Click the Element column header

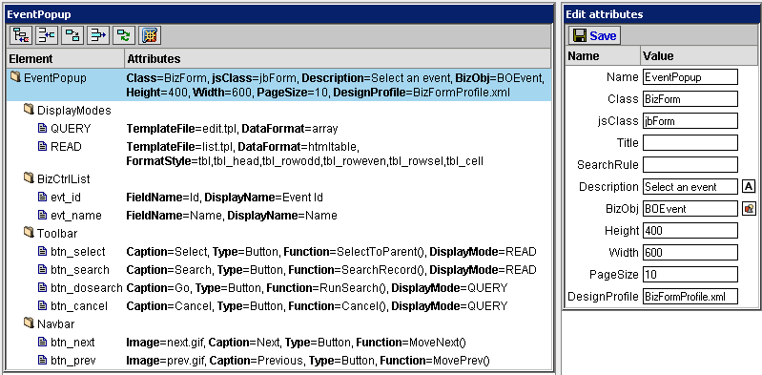point(66,59)
